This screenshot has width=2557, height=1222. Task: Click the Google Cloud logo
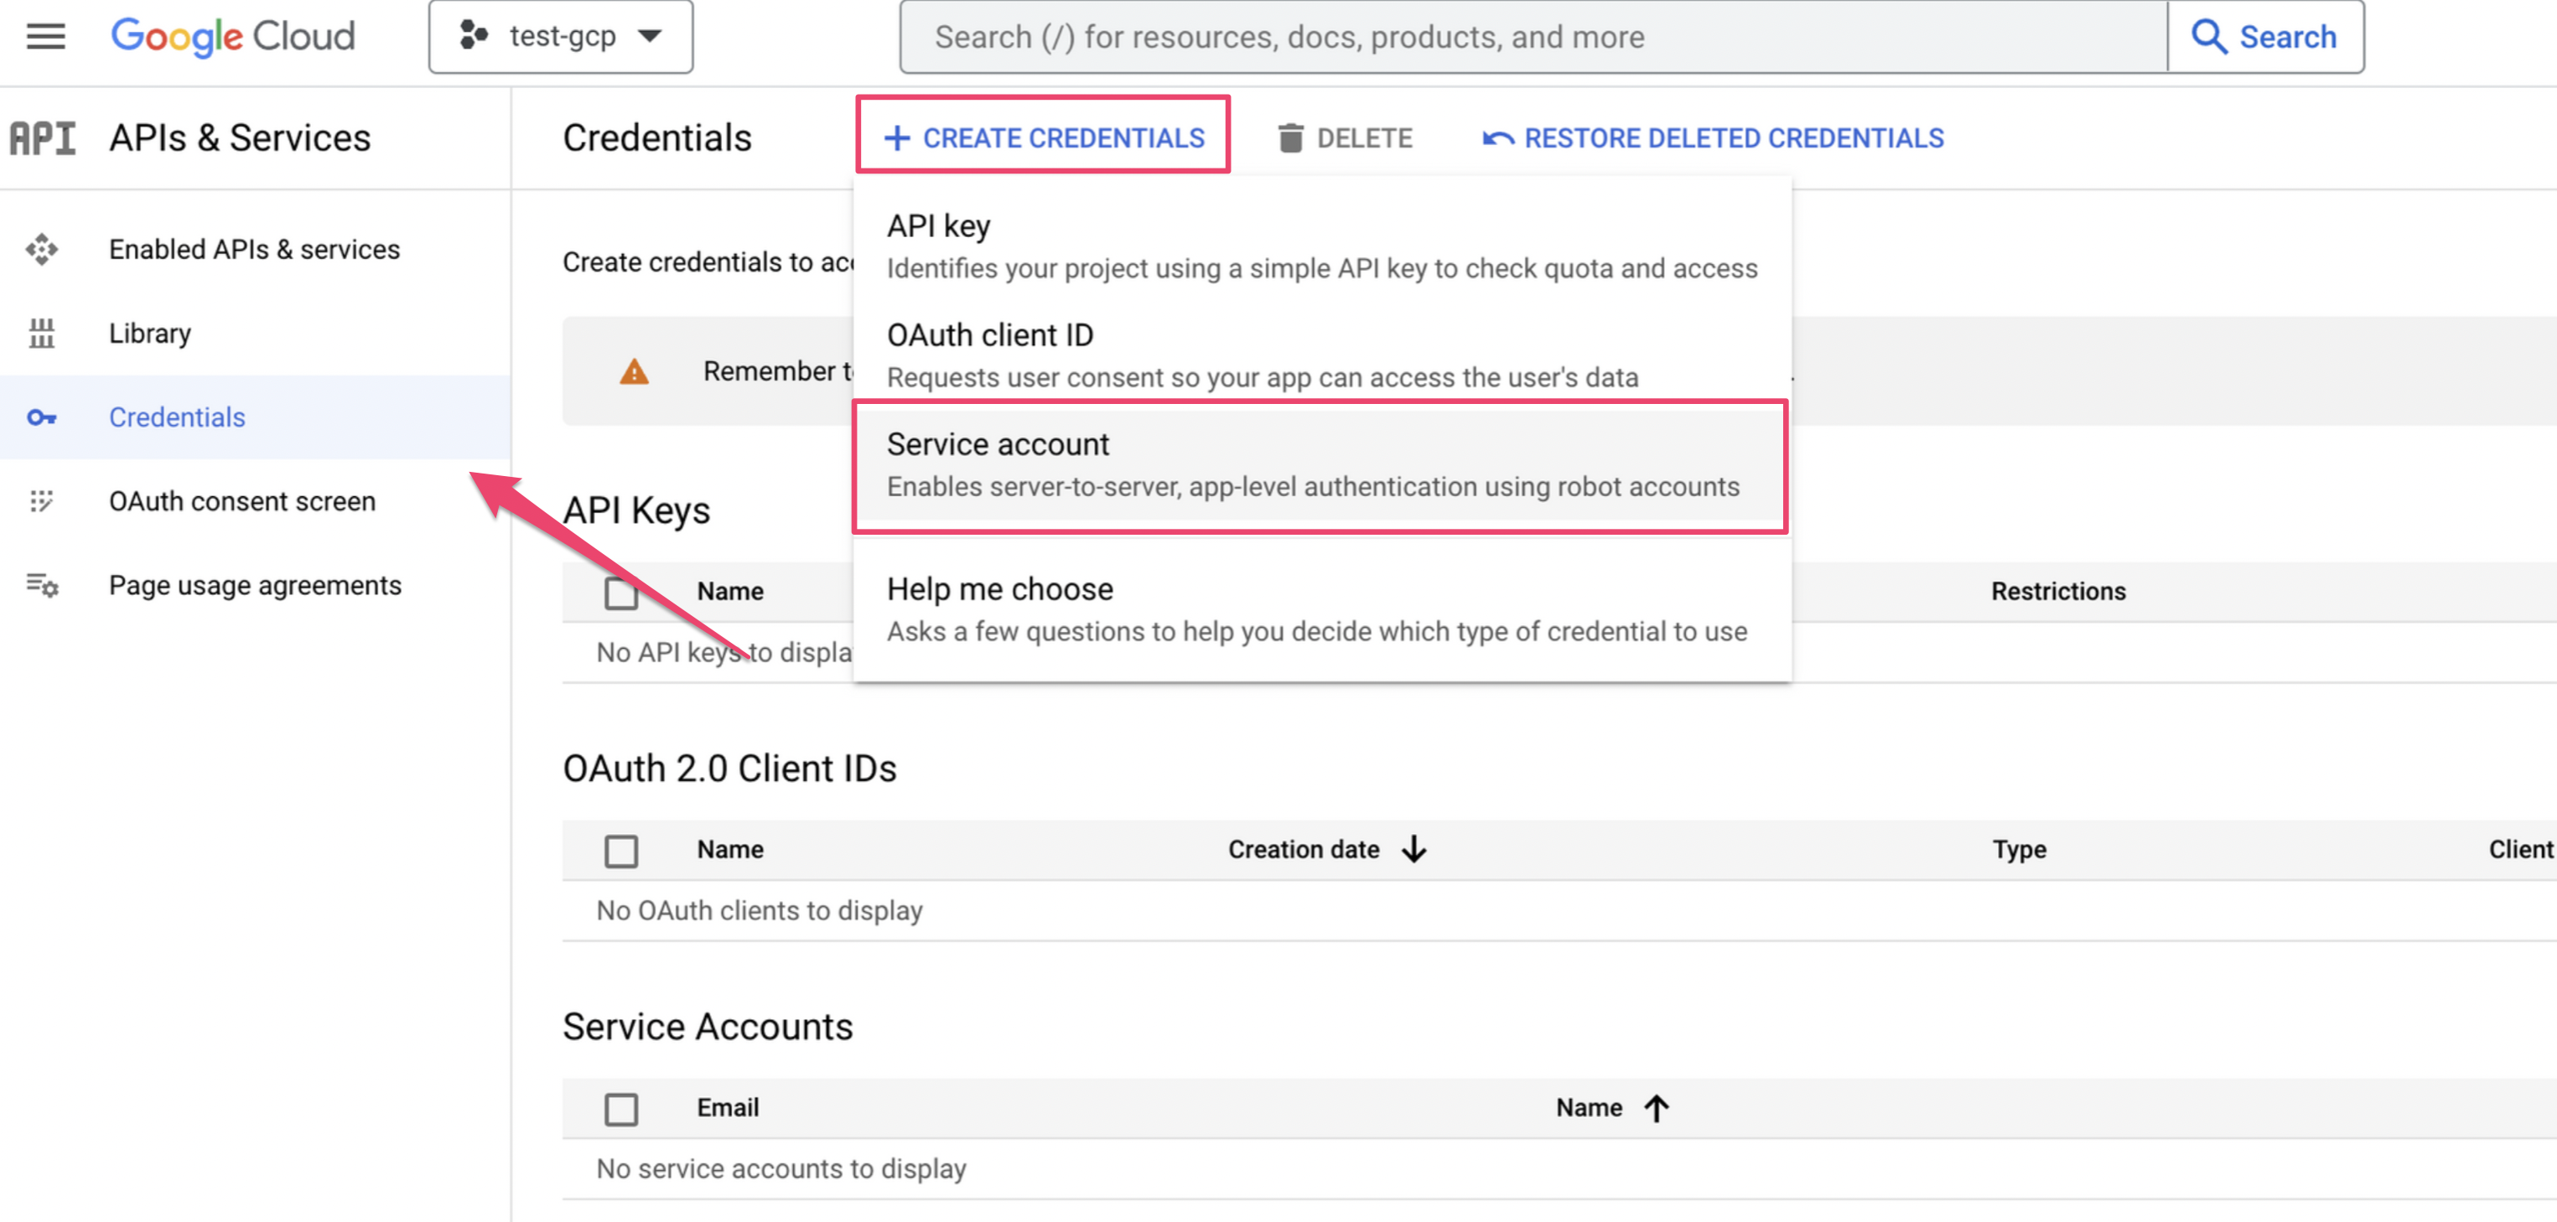click(232, 37)
